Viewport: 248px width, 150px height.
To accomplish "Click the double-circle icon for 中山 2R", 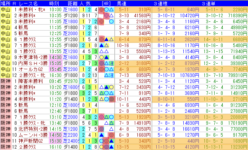I will tap(106, 15).
